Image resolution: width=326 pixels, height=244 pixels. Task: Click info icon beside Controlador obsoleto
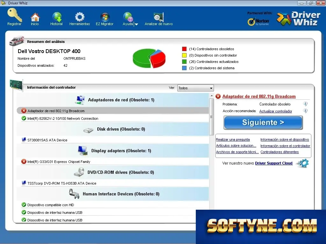tap(305, 104)
